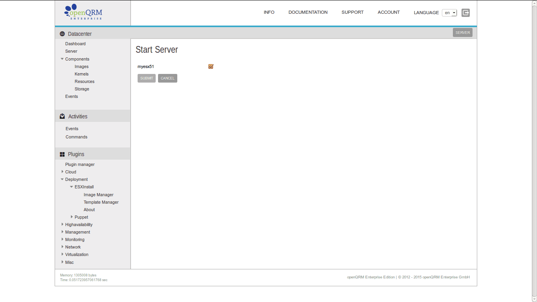Open Server link in Datacenter
The height and width of the screenshot is (302, 537).
coord(71,51)
